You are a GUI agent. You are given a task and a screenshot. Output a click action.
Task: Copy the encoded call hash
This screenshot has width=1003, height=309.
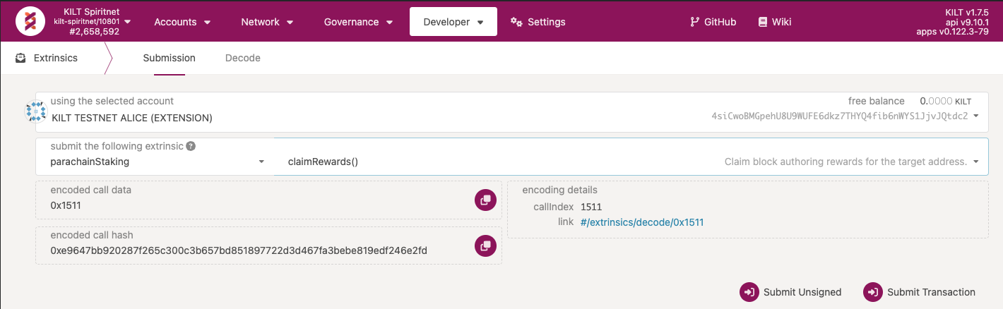click(x=485, y=246)
